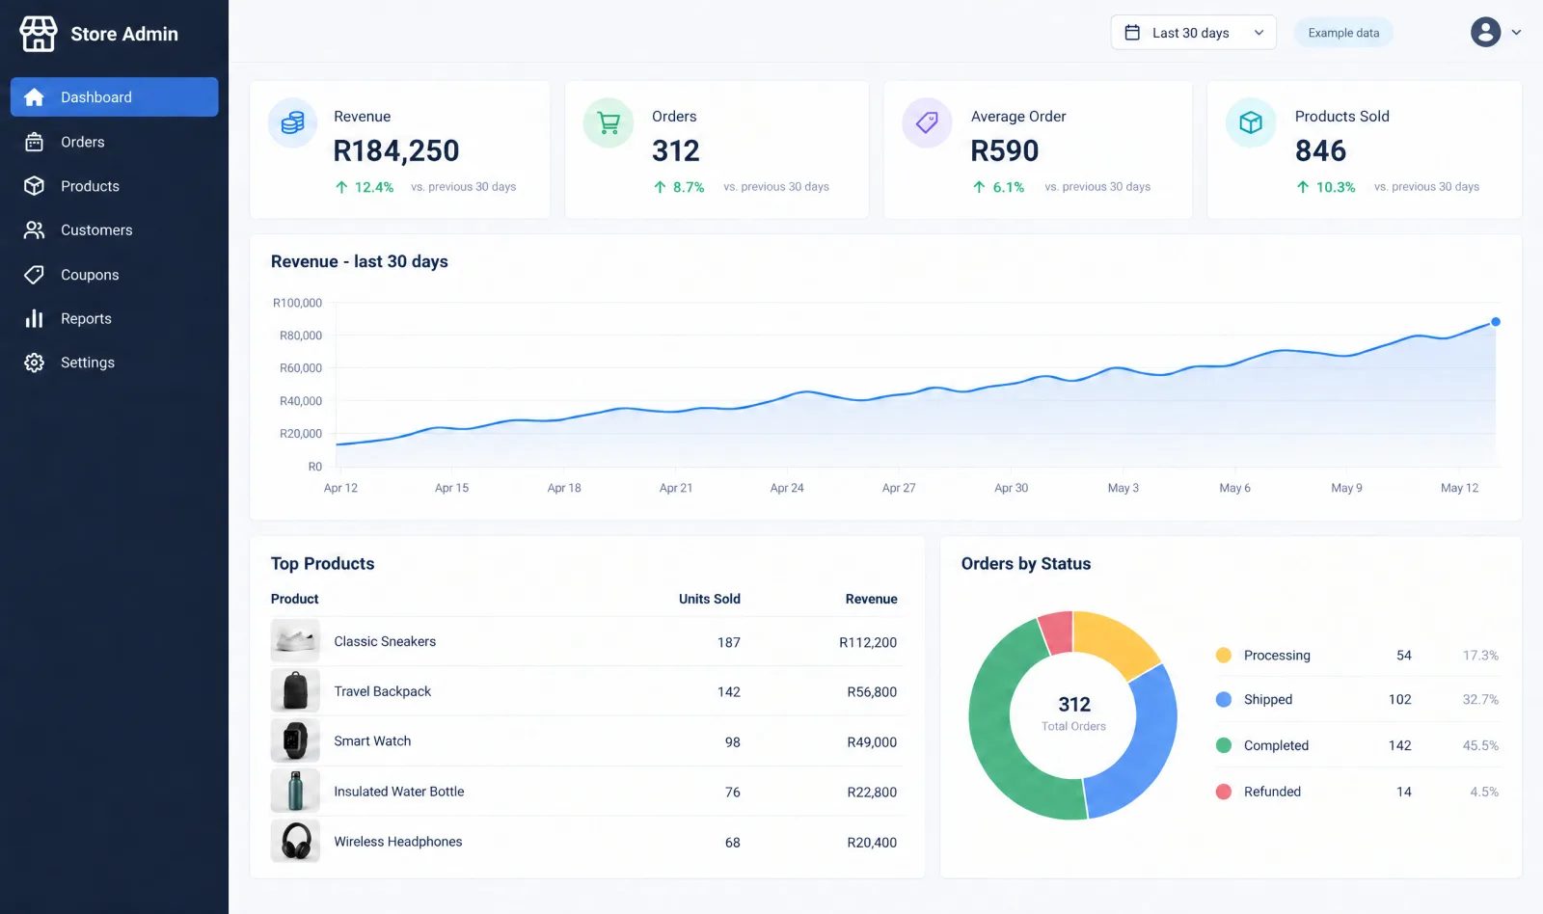The width and height of the screenshot is (1543, 914).
Task: Open Reports from the sidebar
Action: coord(115,318)
